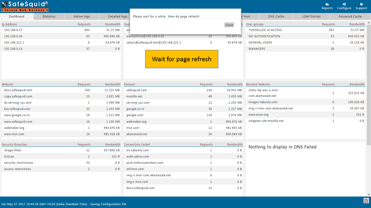Open the Reports icon in header
This screenshot has width=371, height=208.
coord(327,6)
